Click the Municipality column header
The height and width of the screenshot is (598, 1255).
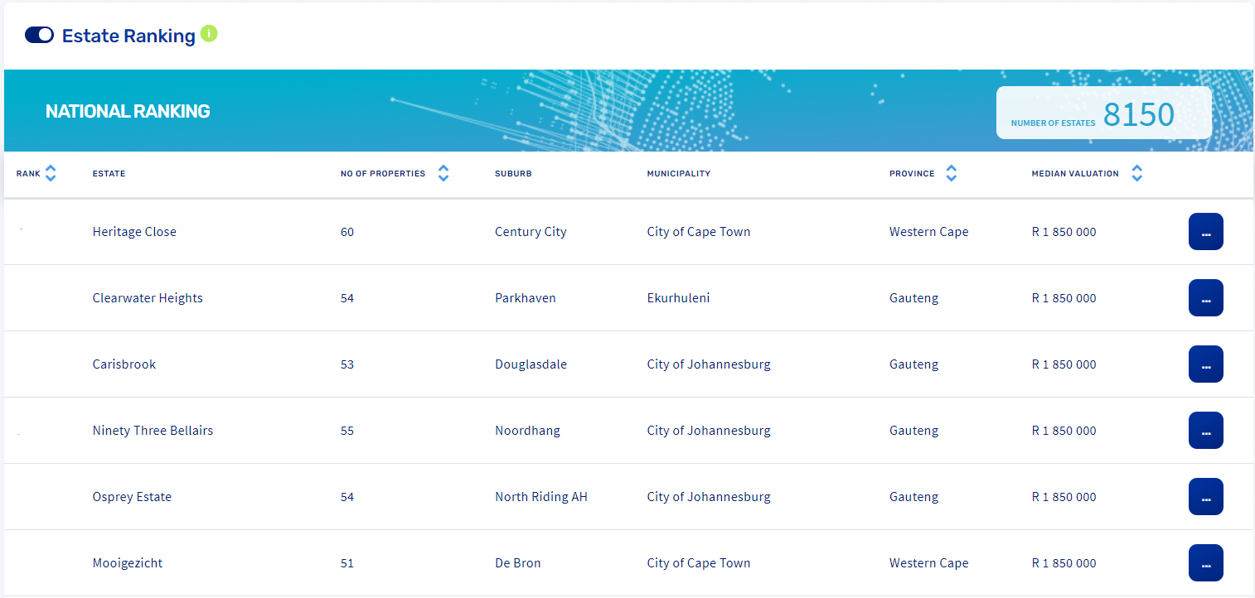click(678, 174)
